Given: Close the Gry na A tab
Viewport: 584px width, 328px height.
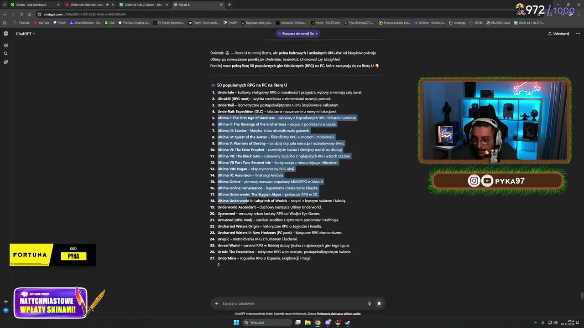Looking at the screenshot, I should point(221,5).
